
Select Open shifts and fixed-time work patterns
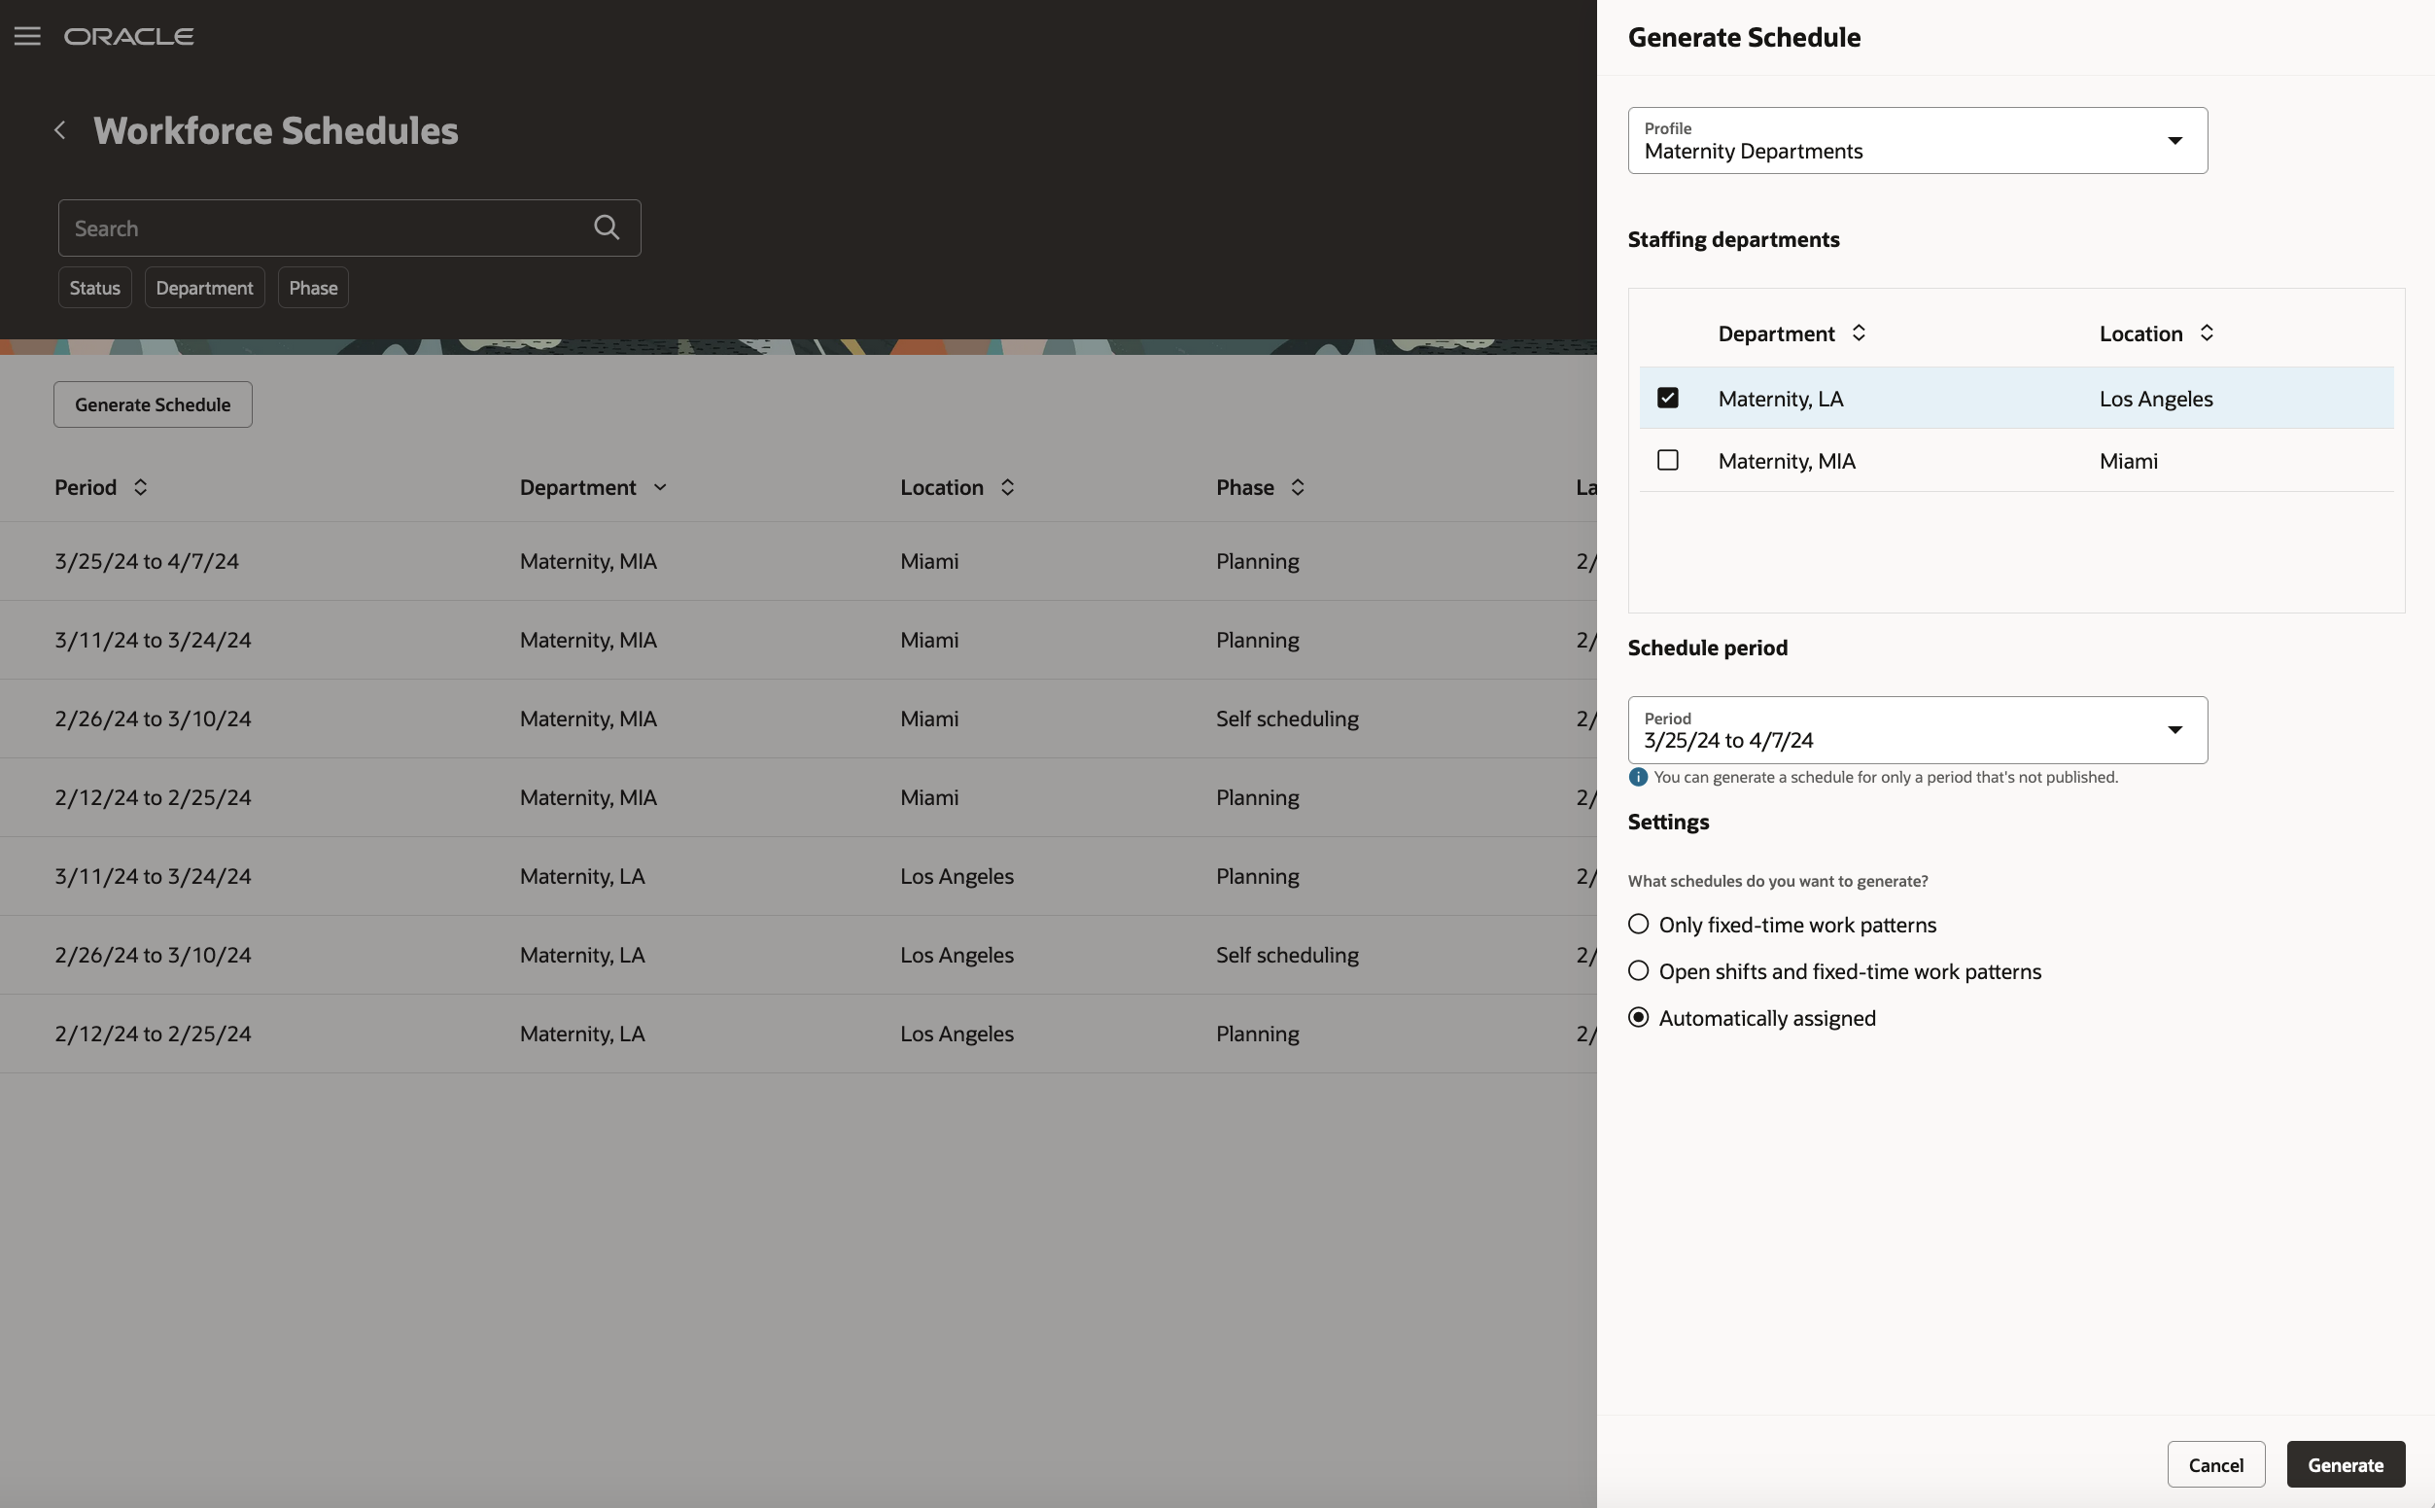click(x=1638, y=971)
